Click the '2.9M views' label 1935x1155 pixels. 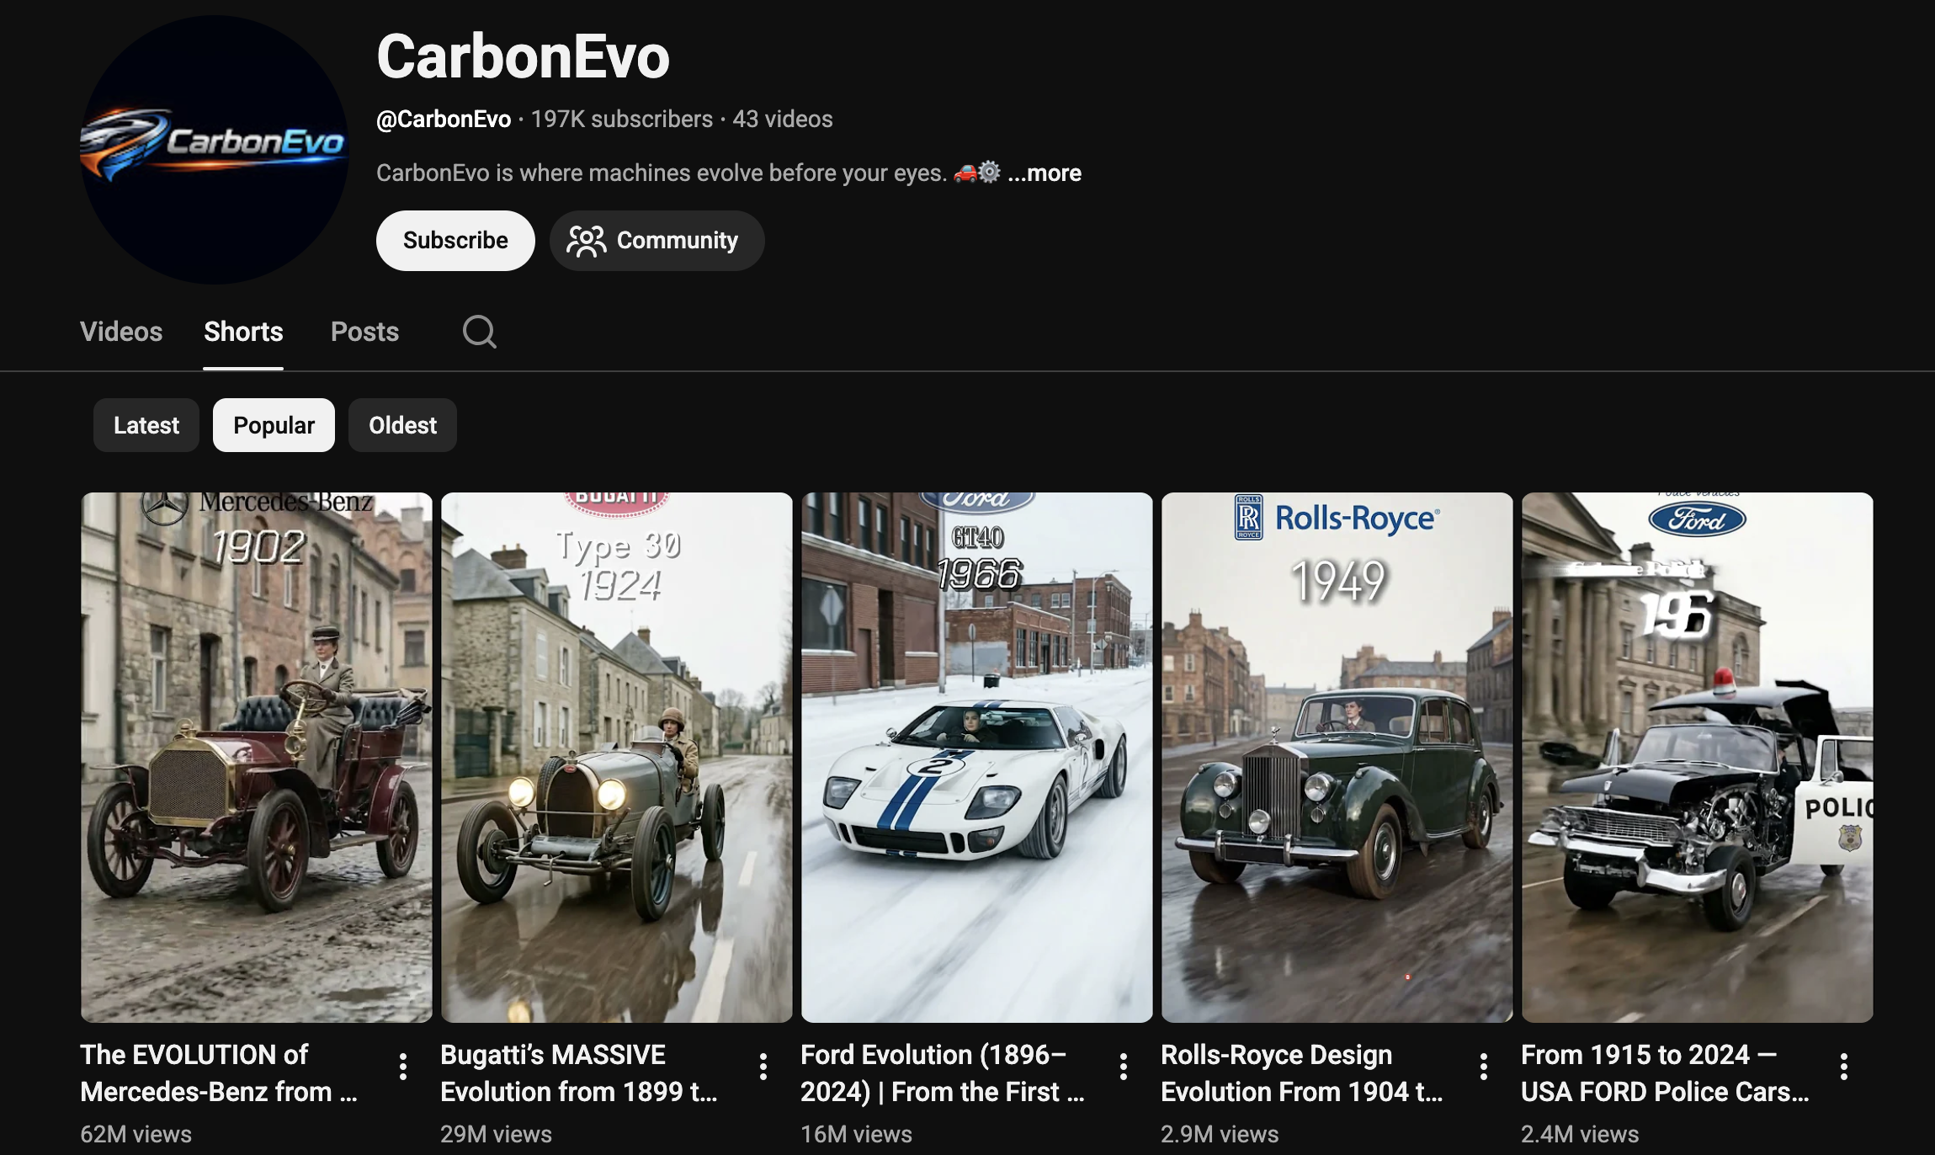click(x=1220, y=1134)
